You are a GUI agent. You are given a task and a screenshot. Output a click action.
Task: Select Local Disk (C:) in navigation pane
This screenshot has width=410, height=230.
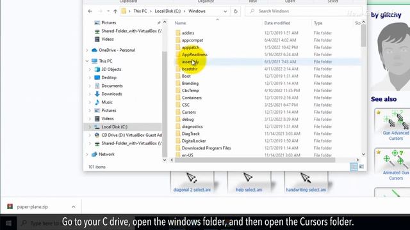114,126
